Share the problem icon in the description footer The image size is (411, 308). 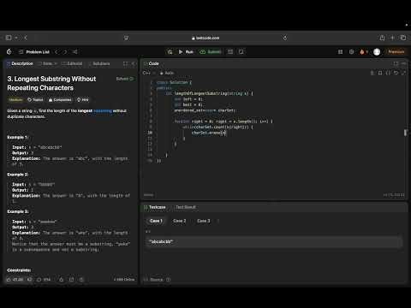point(71,280)
